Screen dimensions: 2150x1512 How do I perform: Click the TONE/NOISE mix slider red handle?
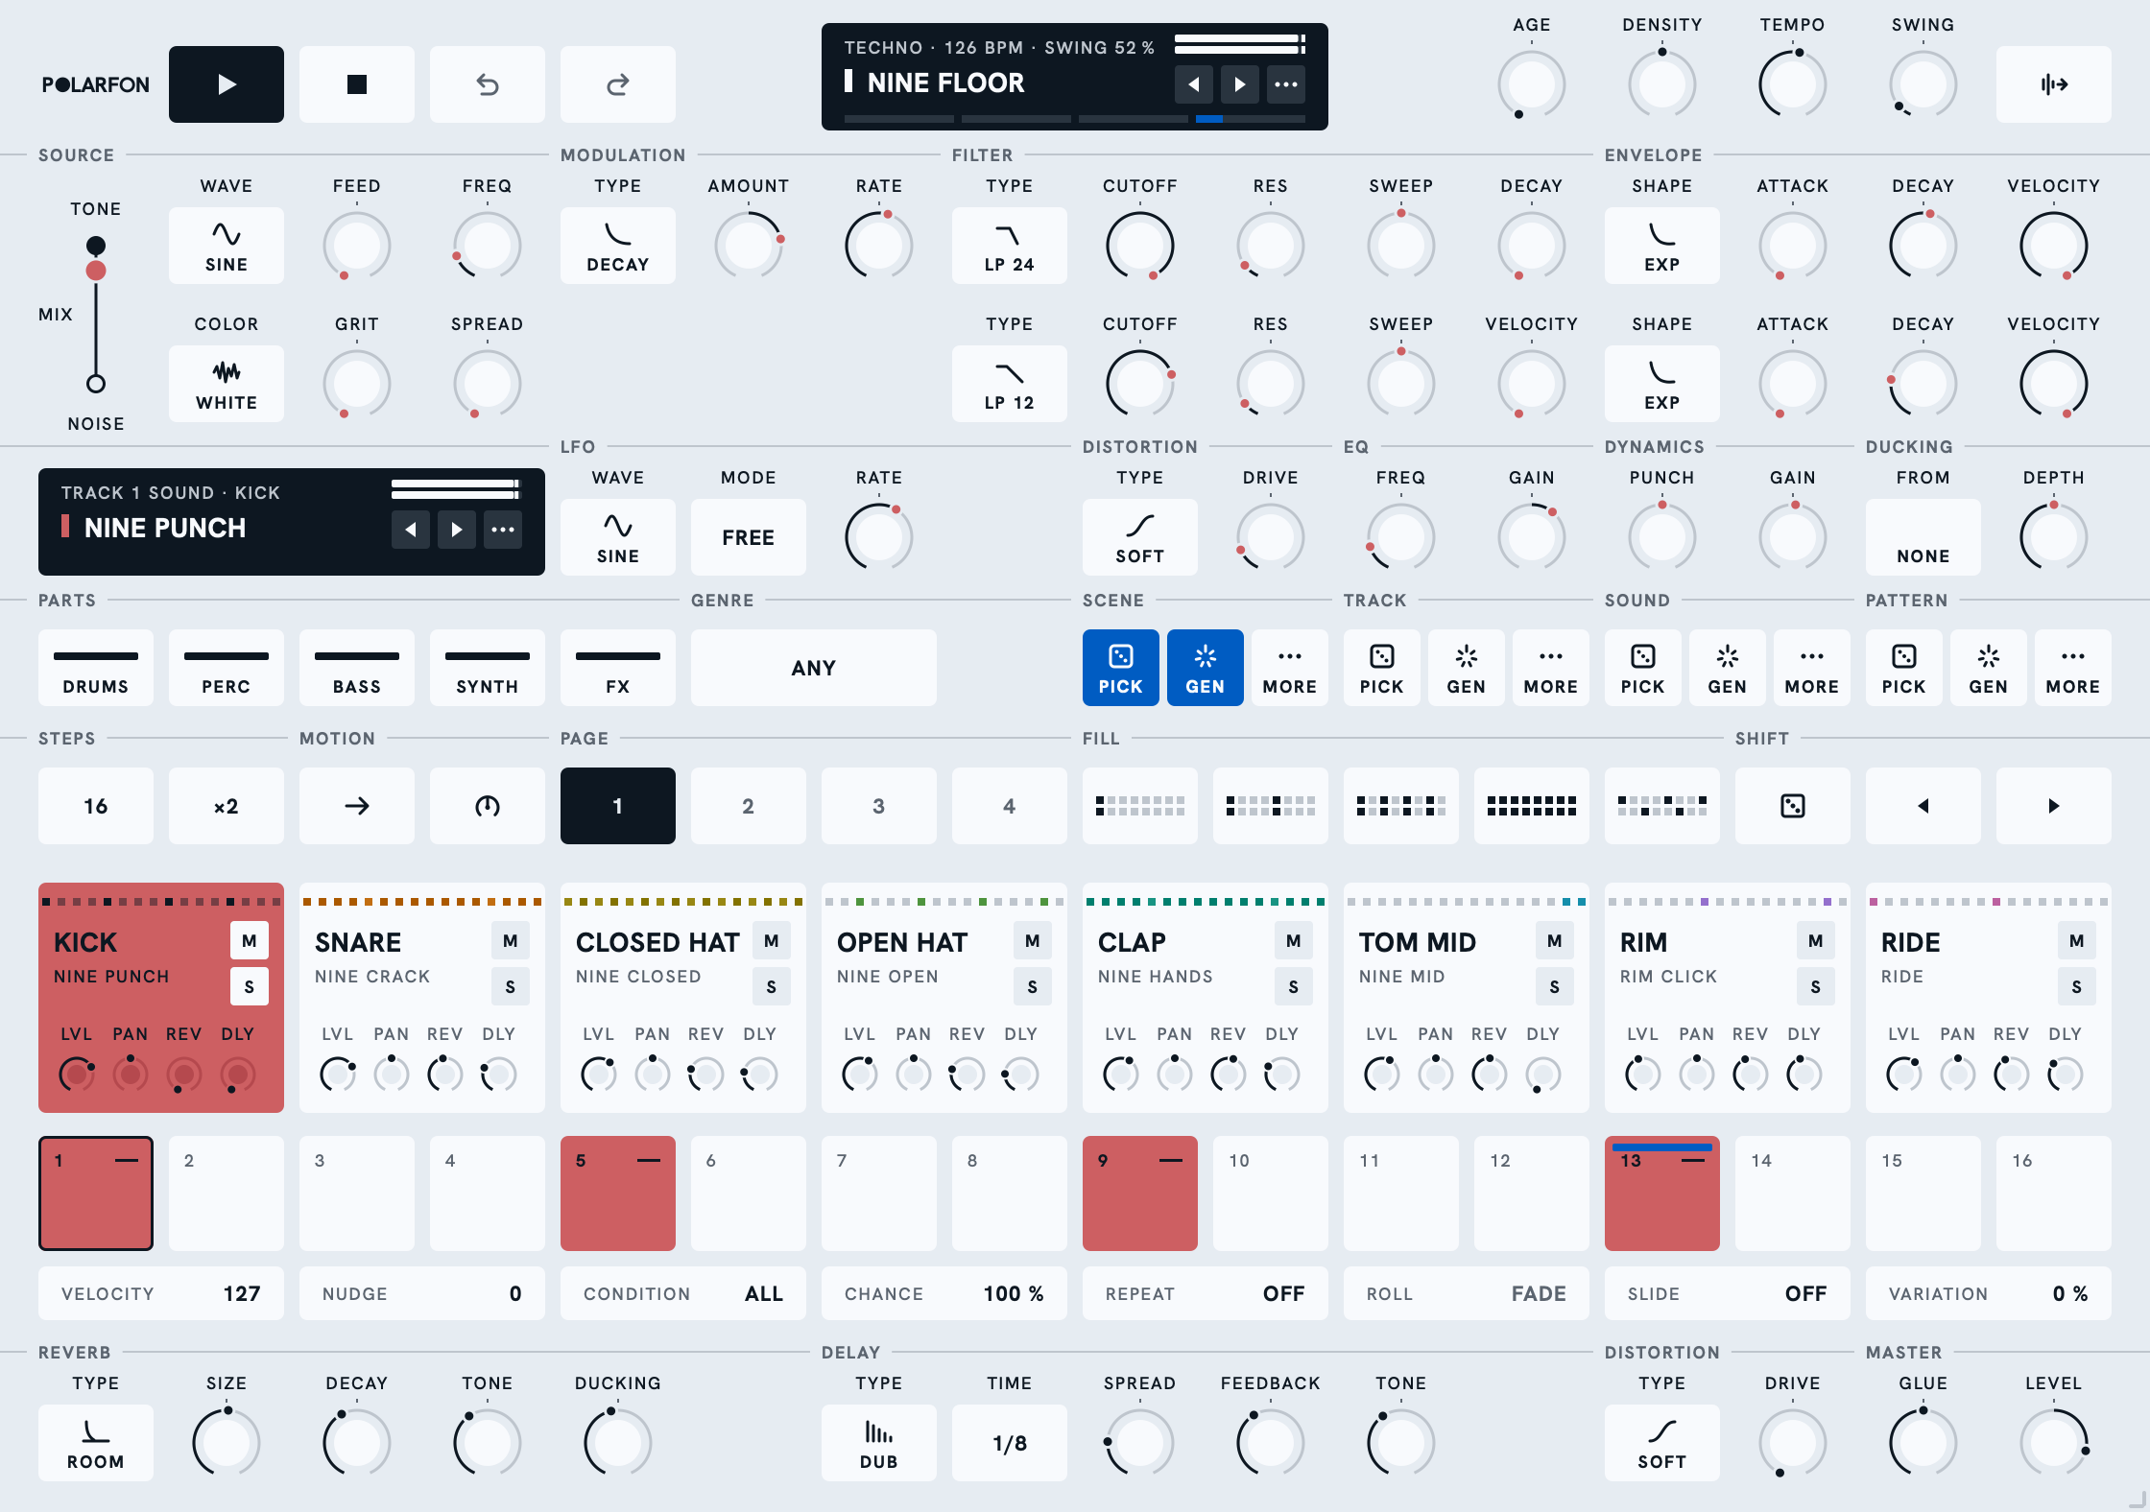[96, 271]
